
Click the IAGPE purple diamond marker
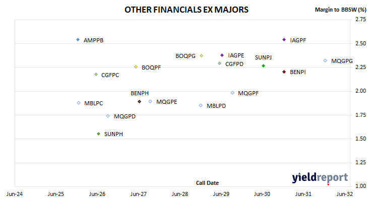pos(222,55)
